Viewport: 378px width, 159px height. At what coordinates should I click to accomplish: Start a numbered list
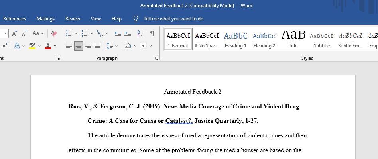coord(85,33)
